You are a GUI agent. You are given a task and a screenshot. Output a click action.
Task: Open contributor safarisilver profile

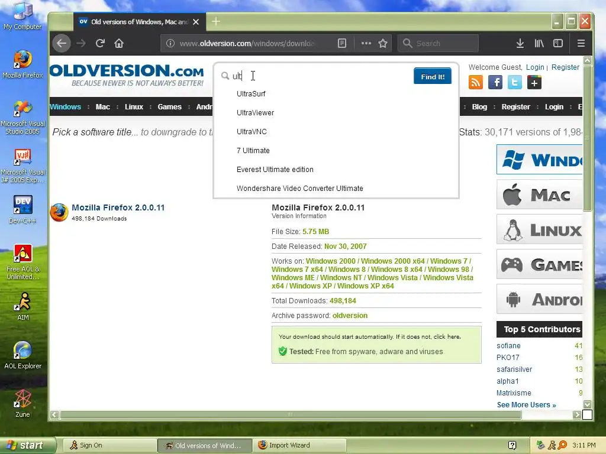pos(514,369)
